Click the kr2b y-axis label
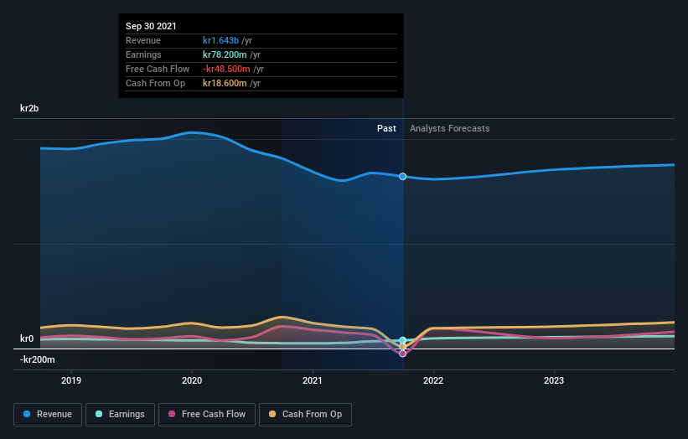The image size is (688, 439). [29, 108]
